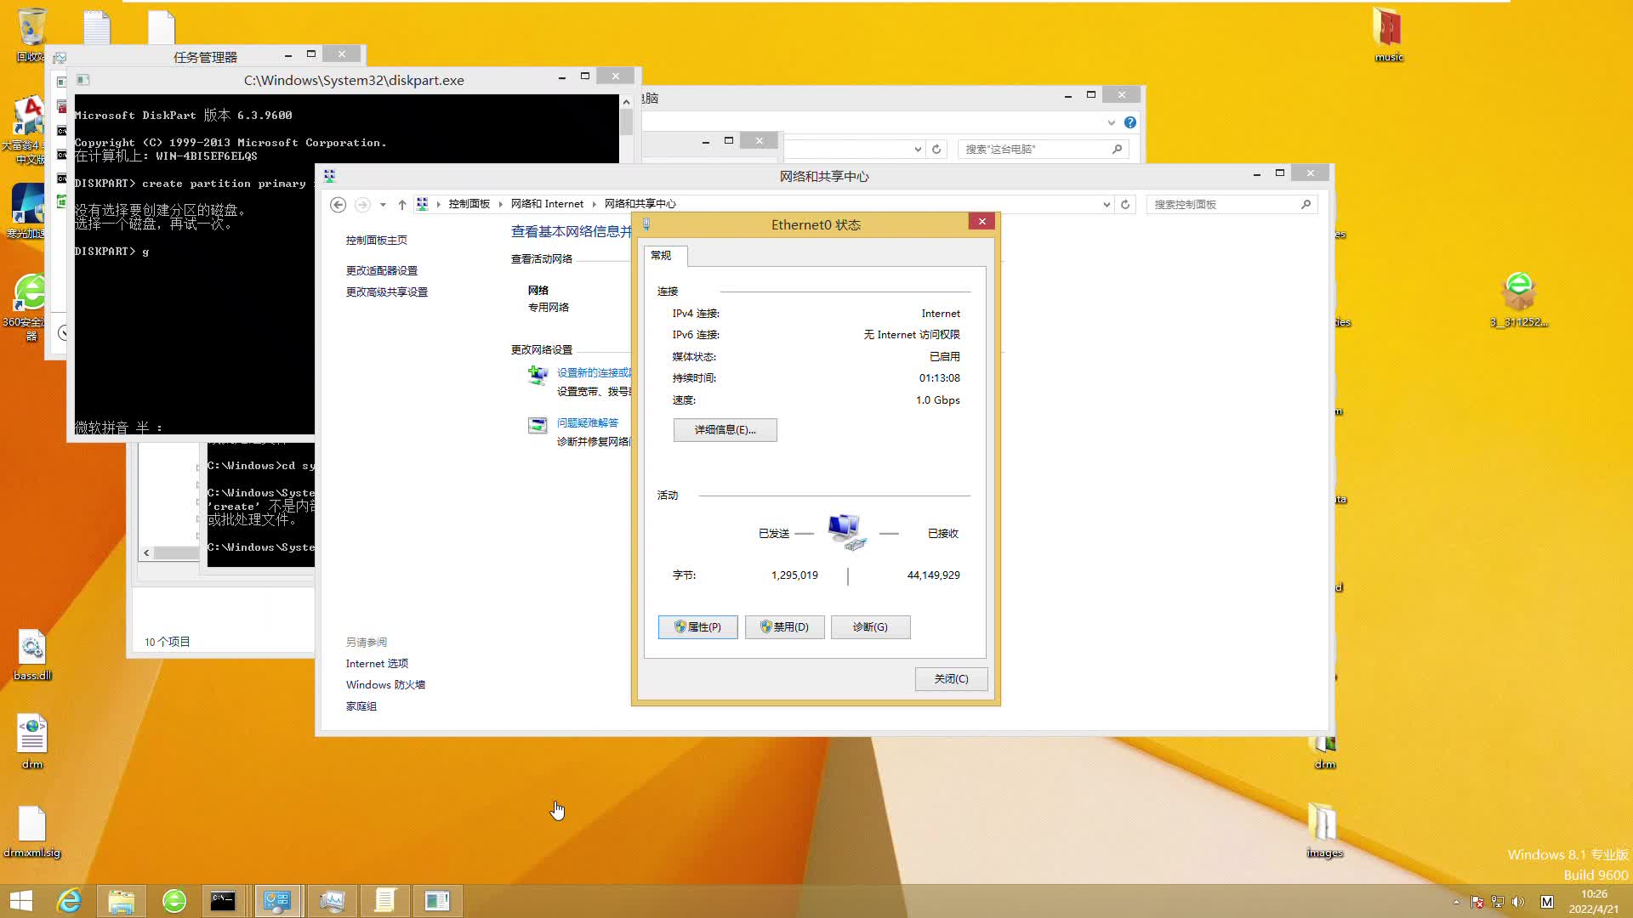The height and width of the screenshot is (918, 1633).
Task: Click the control panel icon in address bar
Action: coord(422,204)
